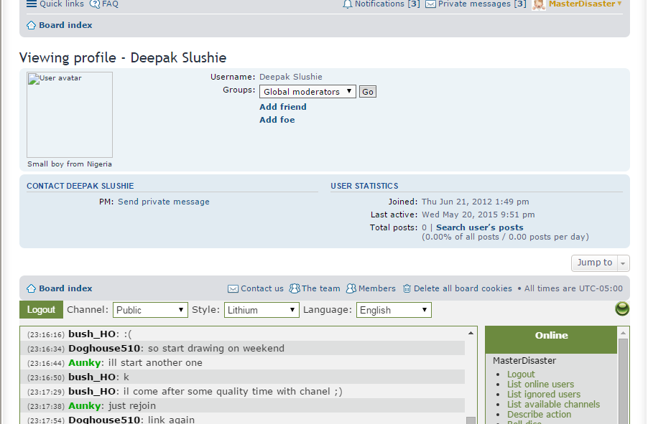The height and width of the screenshot is (424, 648).
Task: Open the Contact us link text
Action: point(262,288)
